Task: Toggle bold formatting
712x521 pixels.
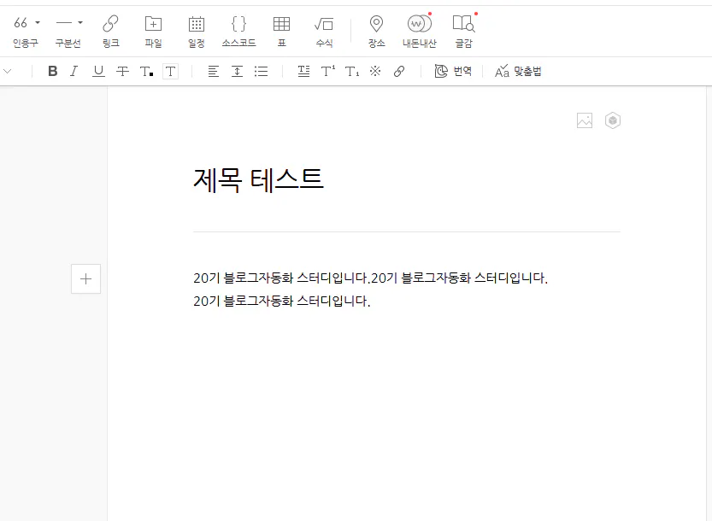Action: [x=53, y=71]
